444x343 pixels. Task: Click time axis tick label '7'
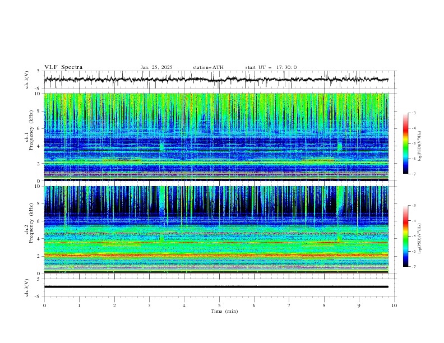(x=289, y=305)
